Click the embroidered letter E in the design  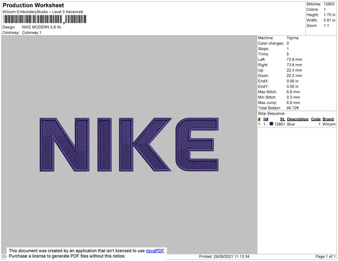pos(197,145)
